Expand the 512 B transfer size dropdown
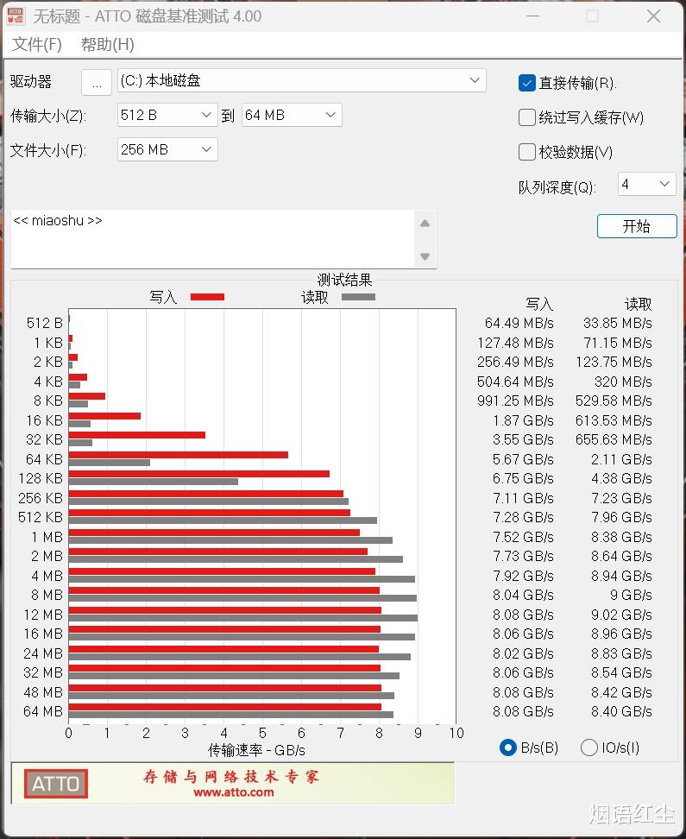 coord(167,115)
